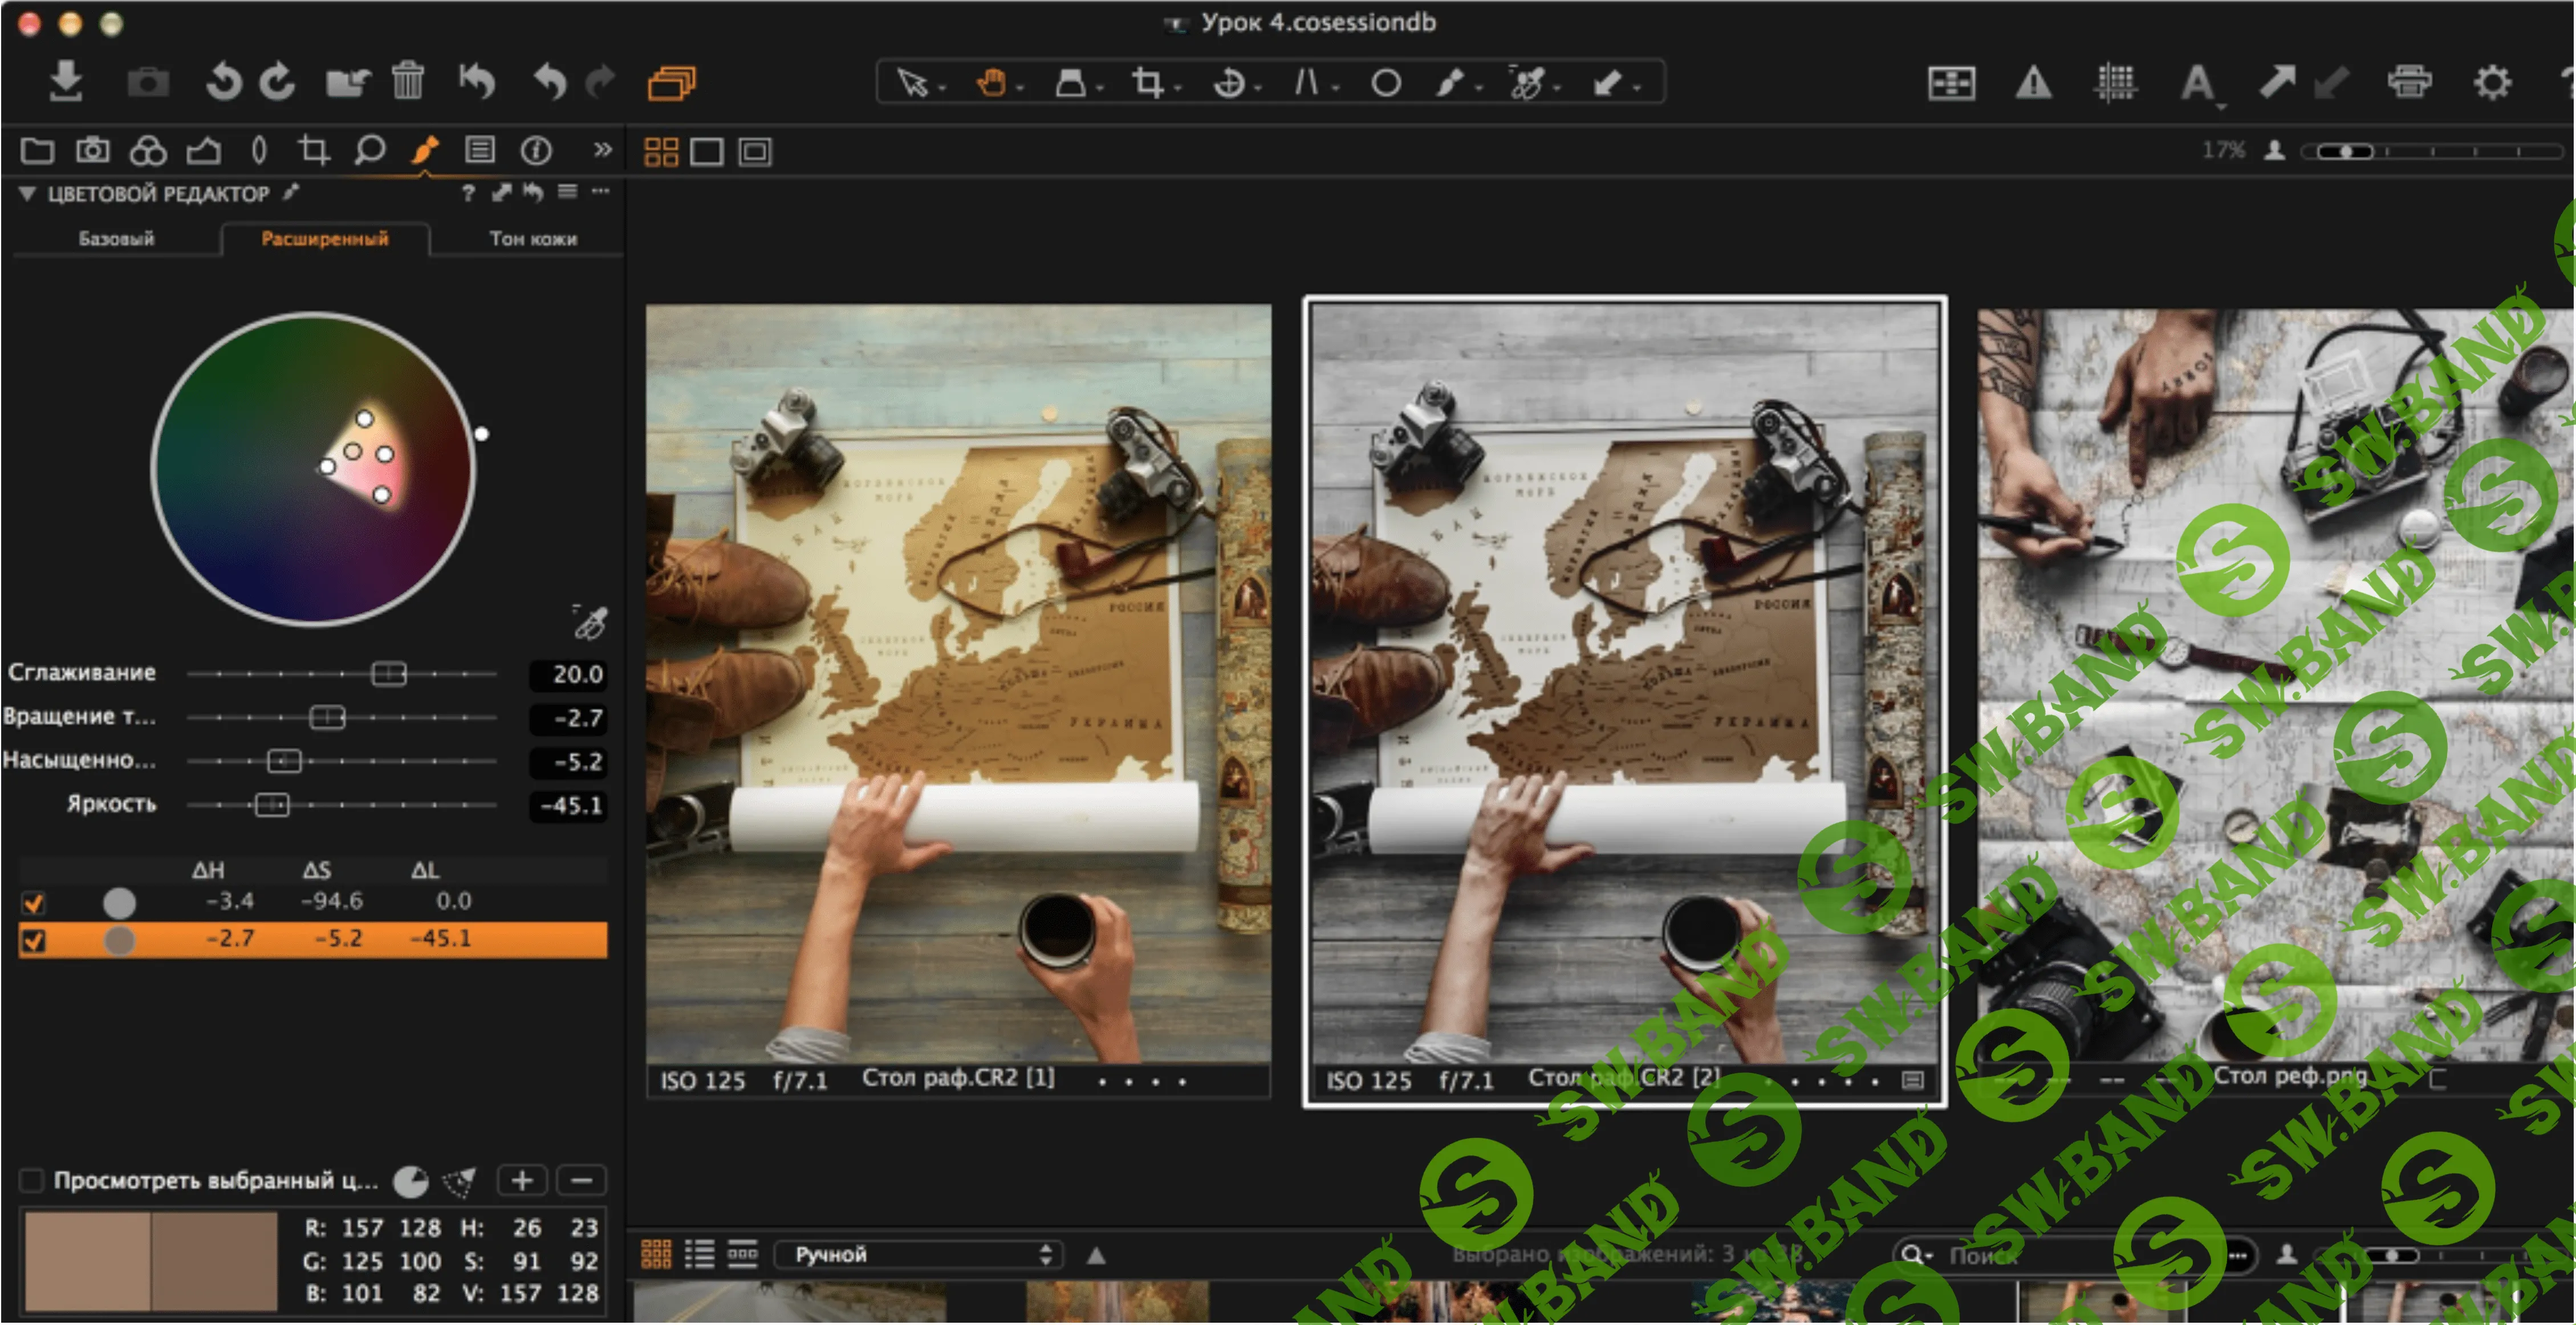Select the crop tool in cursor toolbar
This screenshot has height=1325, width=2576.
coord(1148,82)
